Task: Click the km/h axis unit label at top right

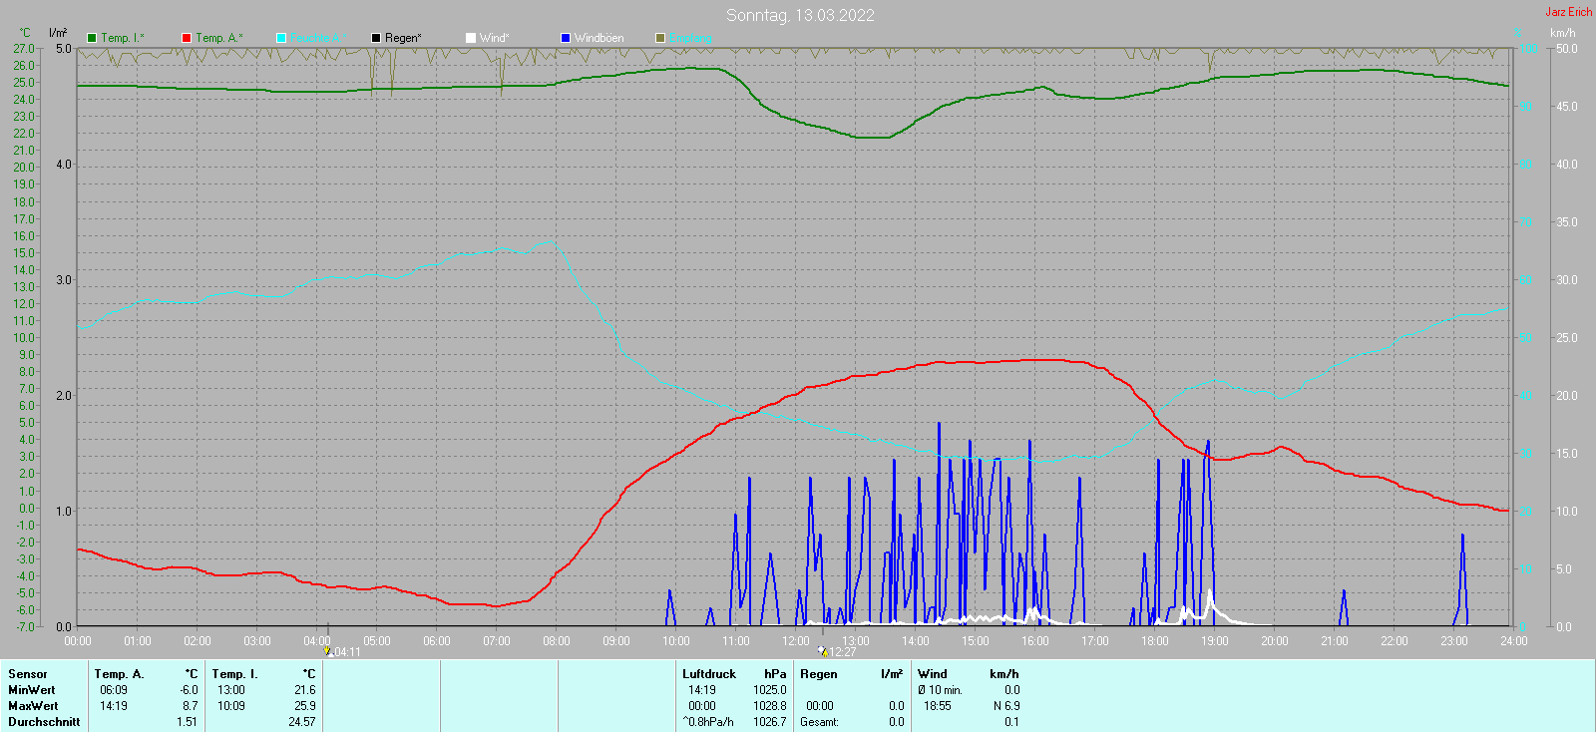Action: coord(1562,33)
